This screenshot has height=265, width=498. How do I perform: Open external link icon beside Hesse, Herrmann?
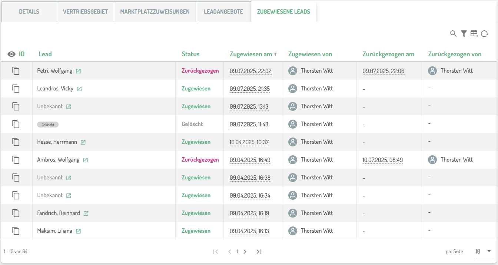point(83,142)
